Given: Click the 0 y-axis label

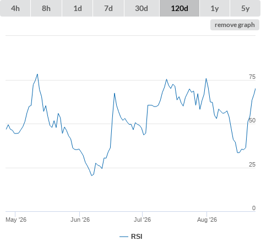Looking at the screenshot, I should 254,208.
